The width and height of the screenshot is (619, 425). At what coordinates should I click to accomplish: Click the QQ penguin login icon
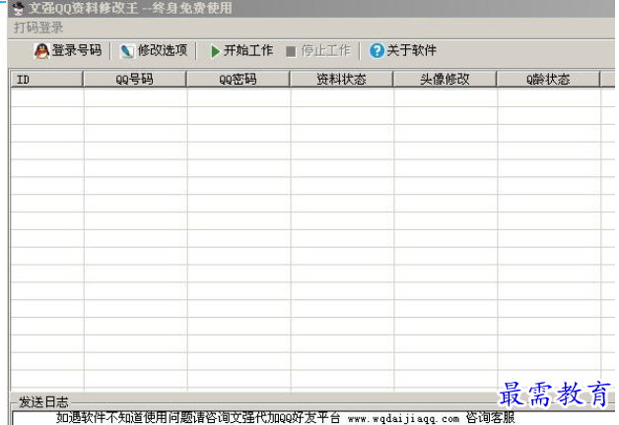click(x=41, y=51)
